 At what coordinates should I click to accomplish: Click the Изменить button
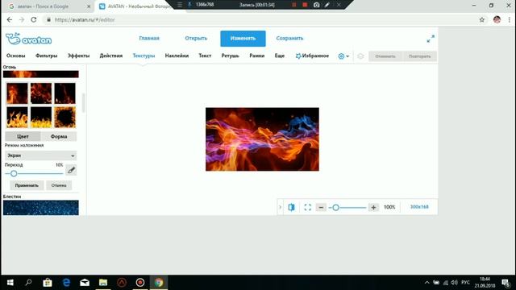tap(243, 39)
